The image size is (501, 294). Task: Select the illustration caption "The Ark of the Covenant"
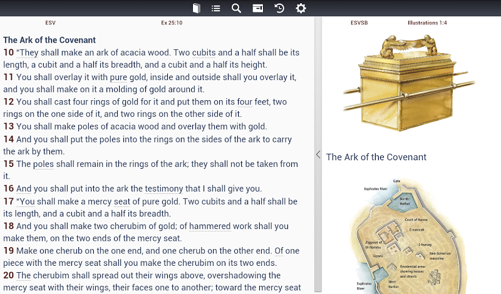coord(376,157)
